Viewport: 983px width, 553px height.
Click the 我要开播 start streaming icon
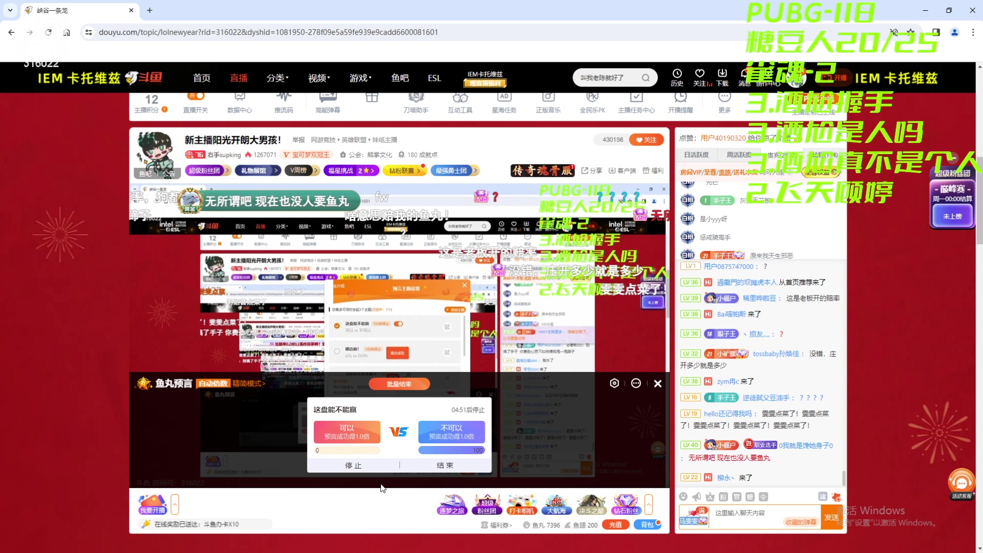point(153,504)
